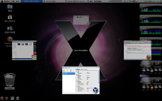Select the Sun VirtualBox window thumbnail

pyautogui.click(x=81, y=80)
